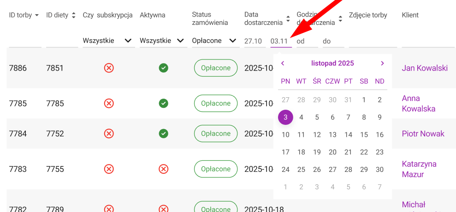Viewport: 456px width, 212px height.
Task: Click Opłacone status badge for bag 7783
Action: click(x=216, y=169)
